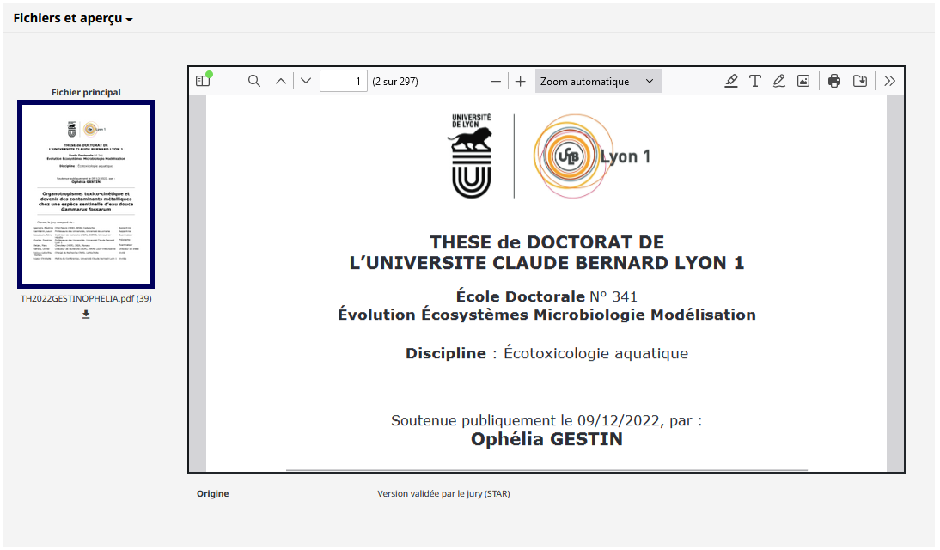Zoom in with the plus button

click(521, 81)
